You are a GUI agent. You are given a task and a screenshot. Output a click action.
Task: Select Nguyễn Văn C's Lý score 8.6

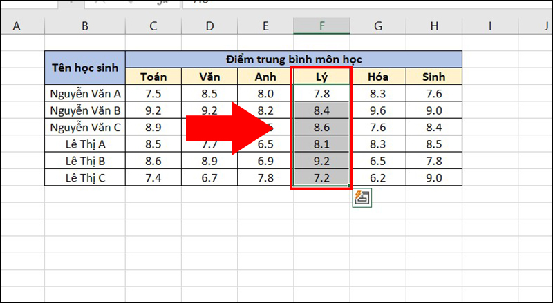click(x=321, y=127)
